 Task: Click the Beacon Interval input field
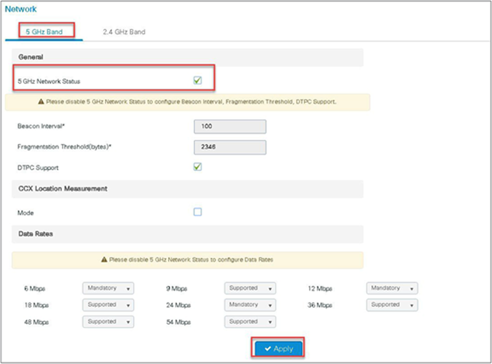230,126
